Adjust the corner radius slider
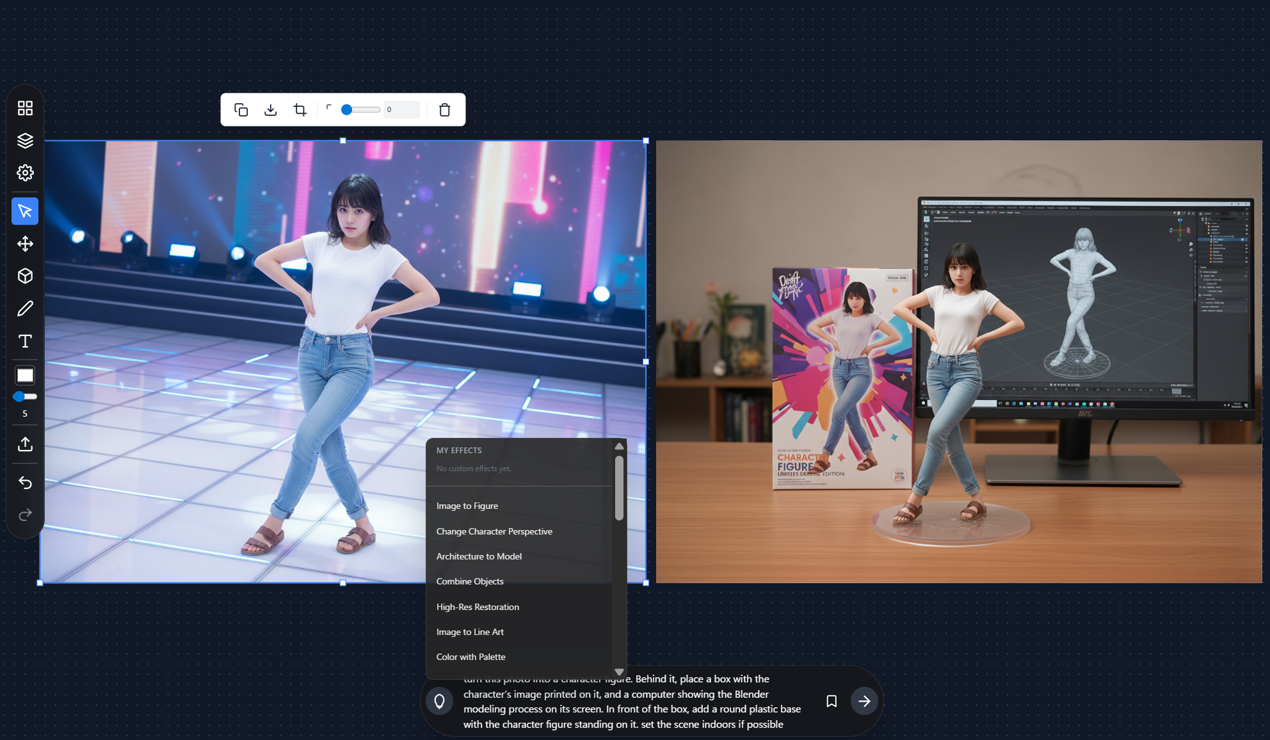The width and height of the screenshot is (1270, 740). pos(360,110)
